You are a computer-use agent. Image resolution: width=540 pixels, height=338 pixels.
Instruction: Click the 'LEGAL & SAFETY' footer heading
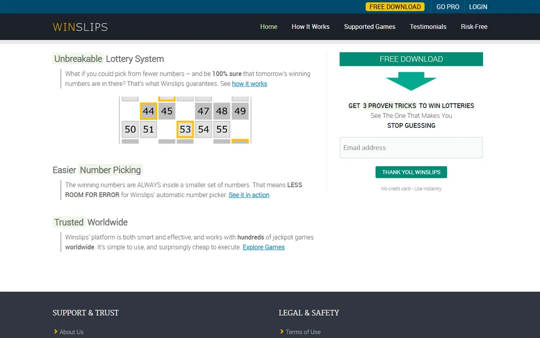click(309, 313)
